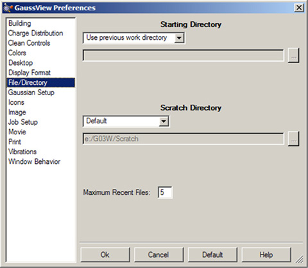Click the Cancel button
308x268 pixels.
click(x=158, y=255)
